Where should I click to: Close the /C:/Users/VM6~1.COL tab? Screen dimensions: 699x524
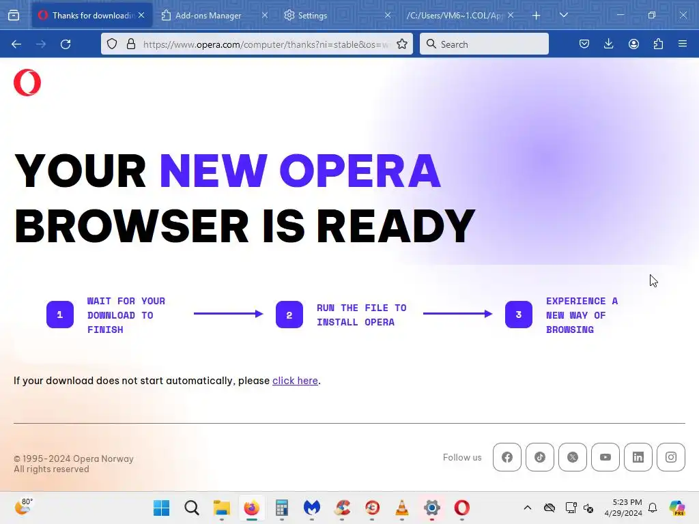[511, 15]
